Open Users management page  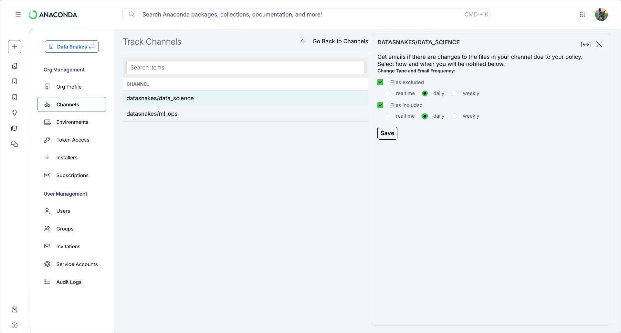pyautogui.click(x=72, y=211)
